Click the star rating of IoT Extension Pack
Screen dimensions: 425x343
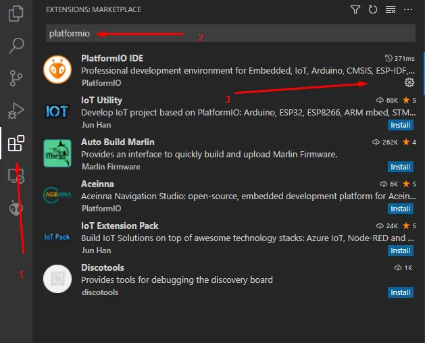click(x=409, y=226)
